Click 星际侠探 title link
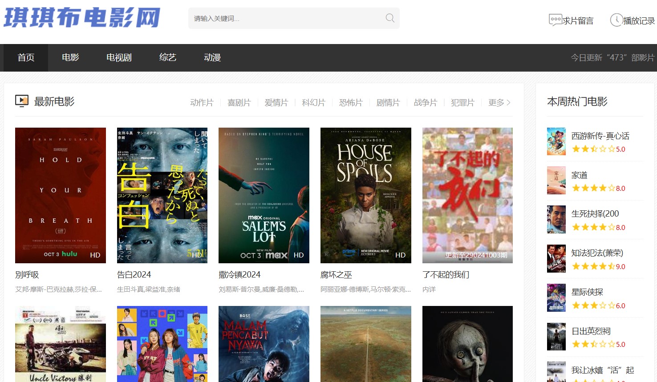657x382 pixels. pos(587,292)
